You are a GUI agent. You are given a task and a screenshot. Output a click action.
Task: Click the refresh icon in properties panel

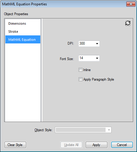pos(128,23)
